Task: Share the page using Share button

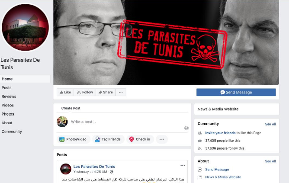Action: click(106, 92)
